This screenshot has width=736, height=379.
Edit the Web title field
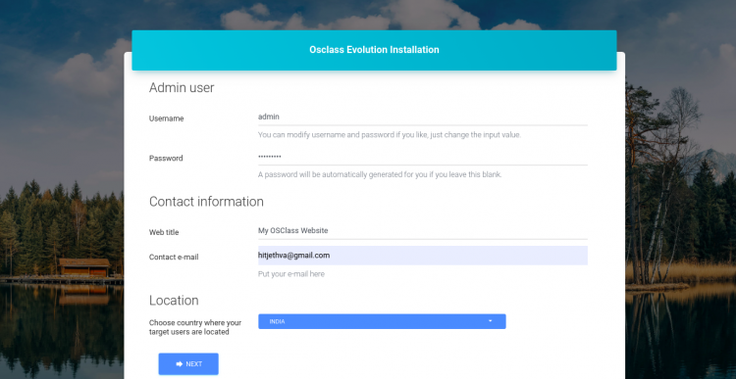pos(422,231)
